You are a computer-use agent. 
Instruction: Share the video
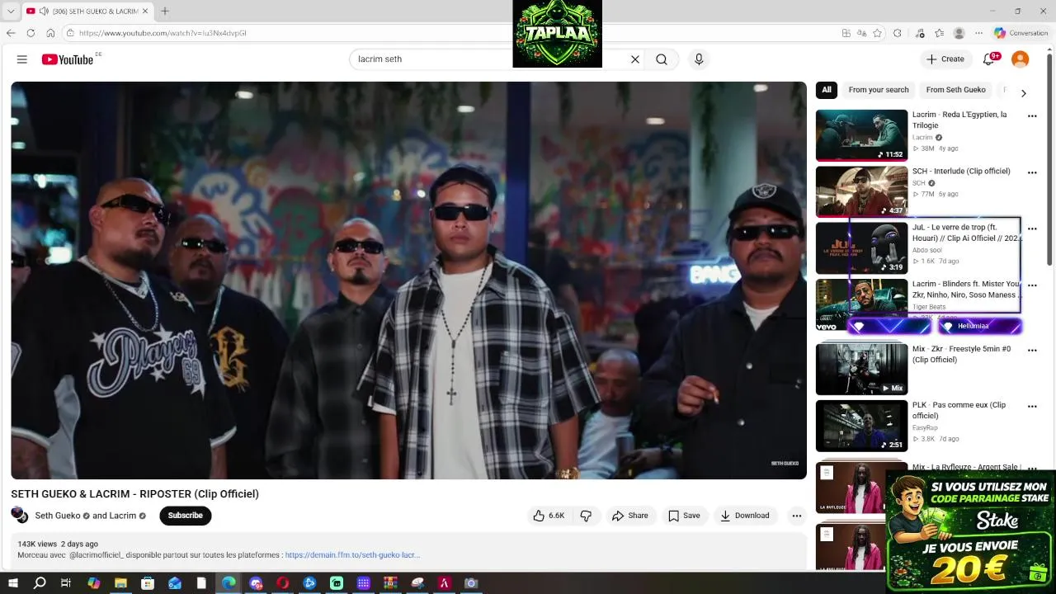coord(629,516)
